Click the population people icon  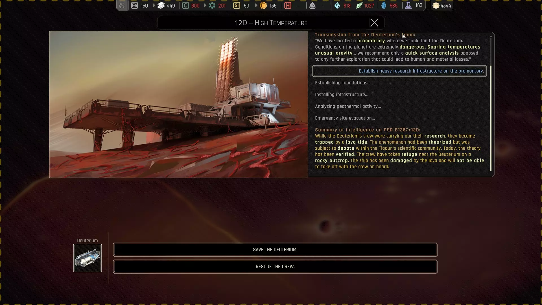pos(436,5)
